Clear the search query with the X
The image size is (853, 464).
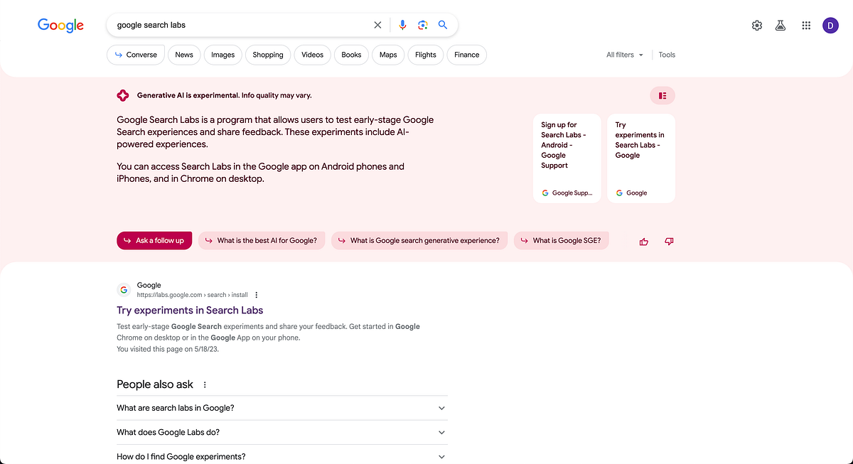click(x=377, y=24)
